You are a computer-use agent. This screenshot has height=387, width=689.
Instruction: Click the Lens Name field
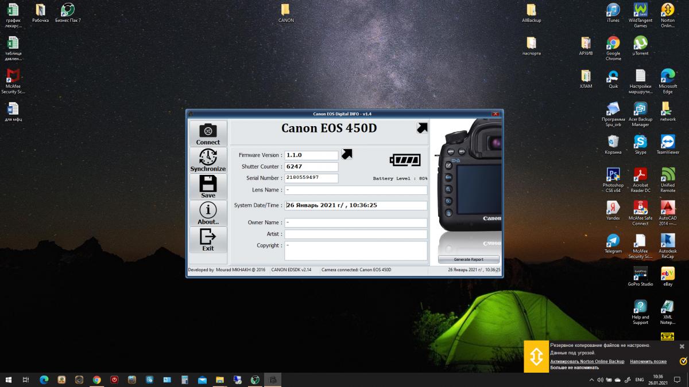[x=355, y=190]
